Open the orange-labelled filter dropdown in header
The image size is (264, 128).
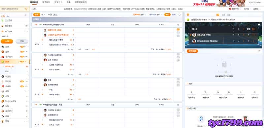click(140, 15)
